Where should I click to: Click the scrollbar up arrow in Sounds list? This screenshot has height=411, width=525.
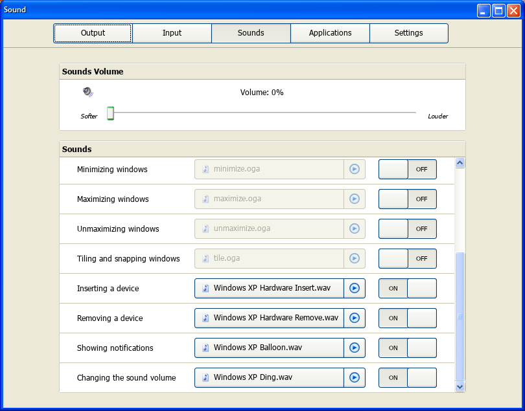[x=460, y=163]
